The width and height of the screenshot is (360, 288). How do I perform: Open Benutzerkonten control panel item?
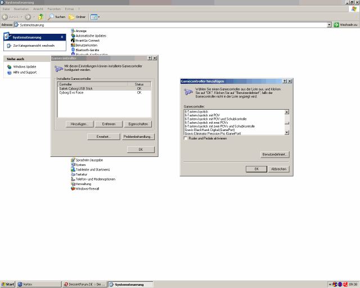[84, 45]
